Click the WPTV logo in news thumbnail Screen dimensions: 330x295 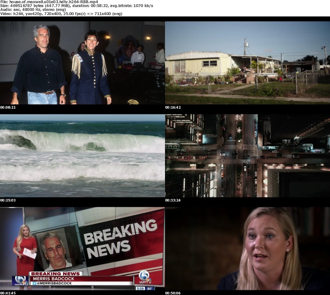click(x=145, y=277)
